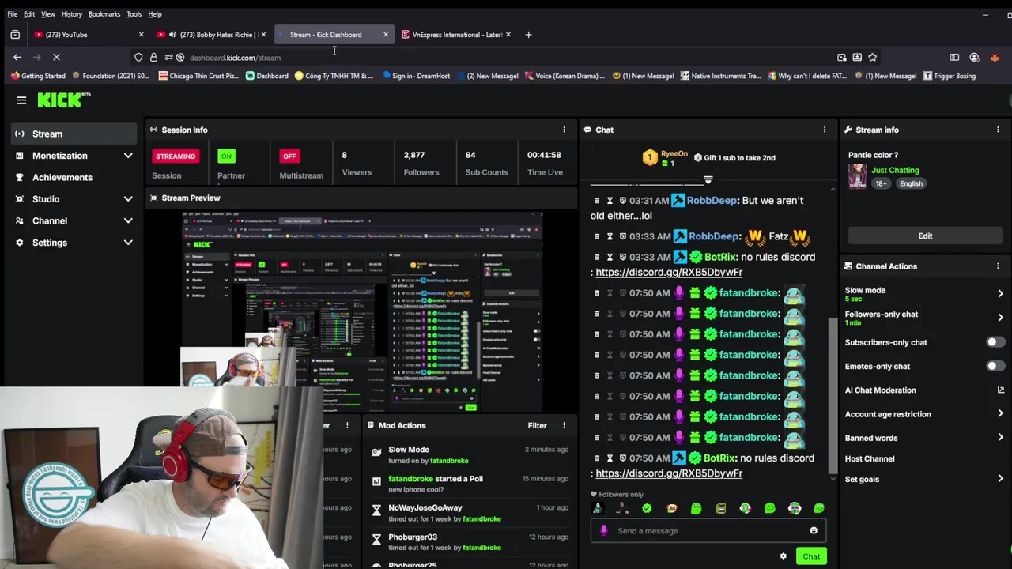
Task: Open the File menu
Action: coord(12,14)
